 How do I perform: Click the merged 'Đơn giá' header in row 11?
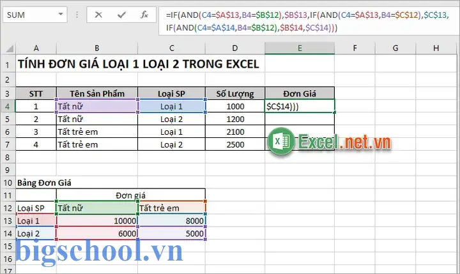(x=131, y=195)
